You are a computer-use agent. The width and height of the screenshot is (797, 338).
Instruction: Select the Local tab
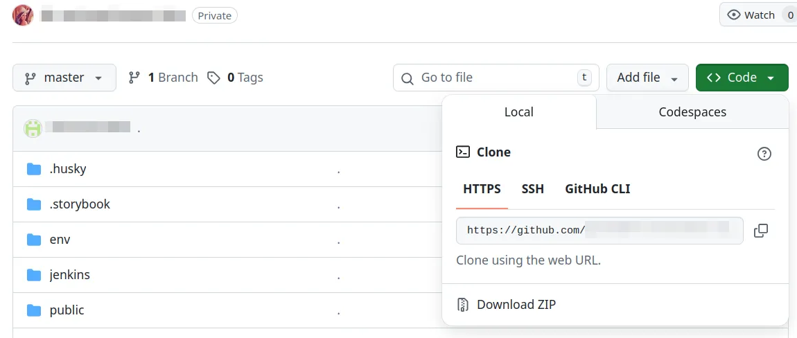coord(518,112)
